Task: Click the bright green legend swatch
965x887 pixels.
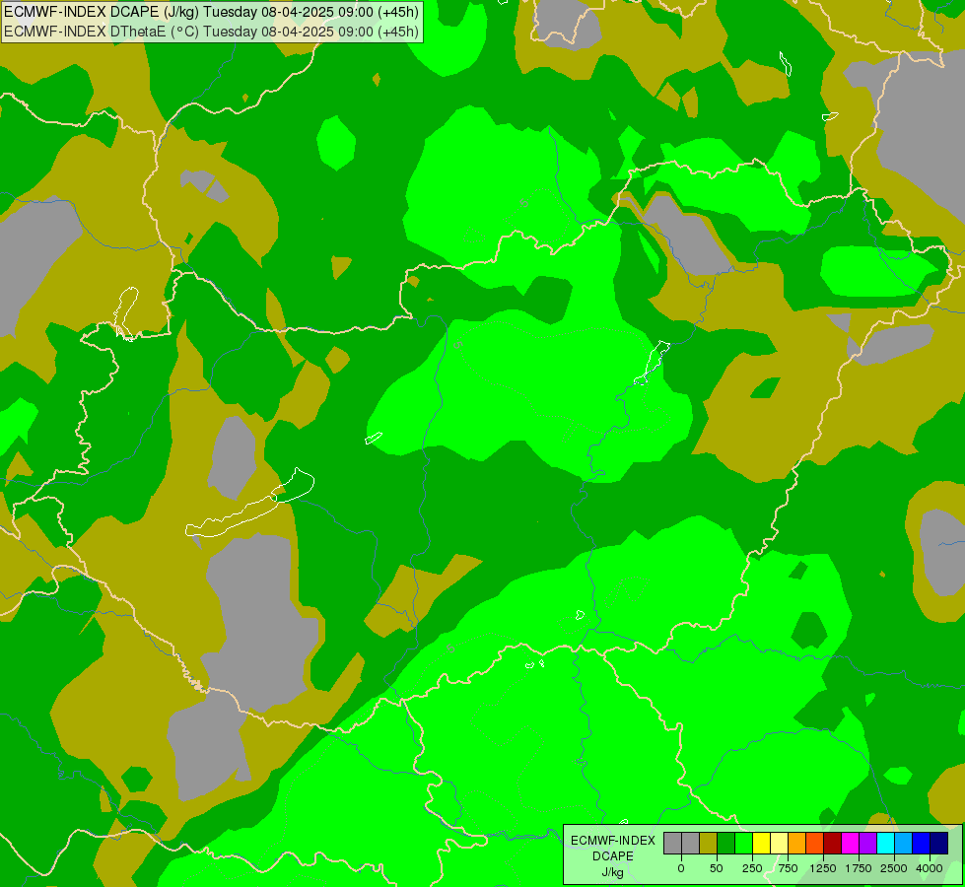Action: click(744, 844)
